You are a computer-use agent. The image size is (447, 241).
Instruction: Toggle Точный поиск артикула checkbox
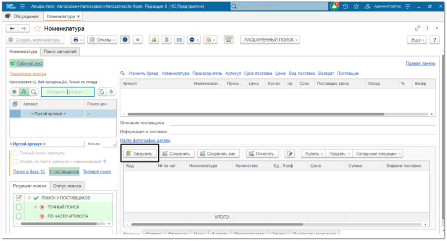[16, 153]
